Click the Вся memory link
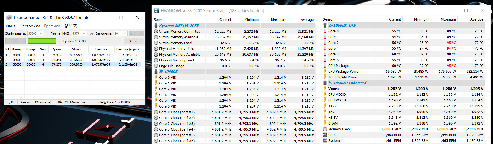The image size is (493, 144). 91,34
